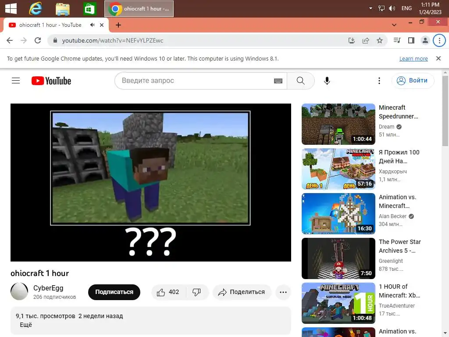
Task: Open File Explorer from taskbar
Action: coord(63,9)
